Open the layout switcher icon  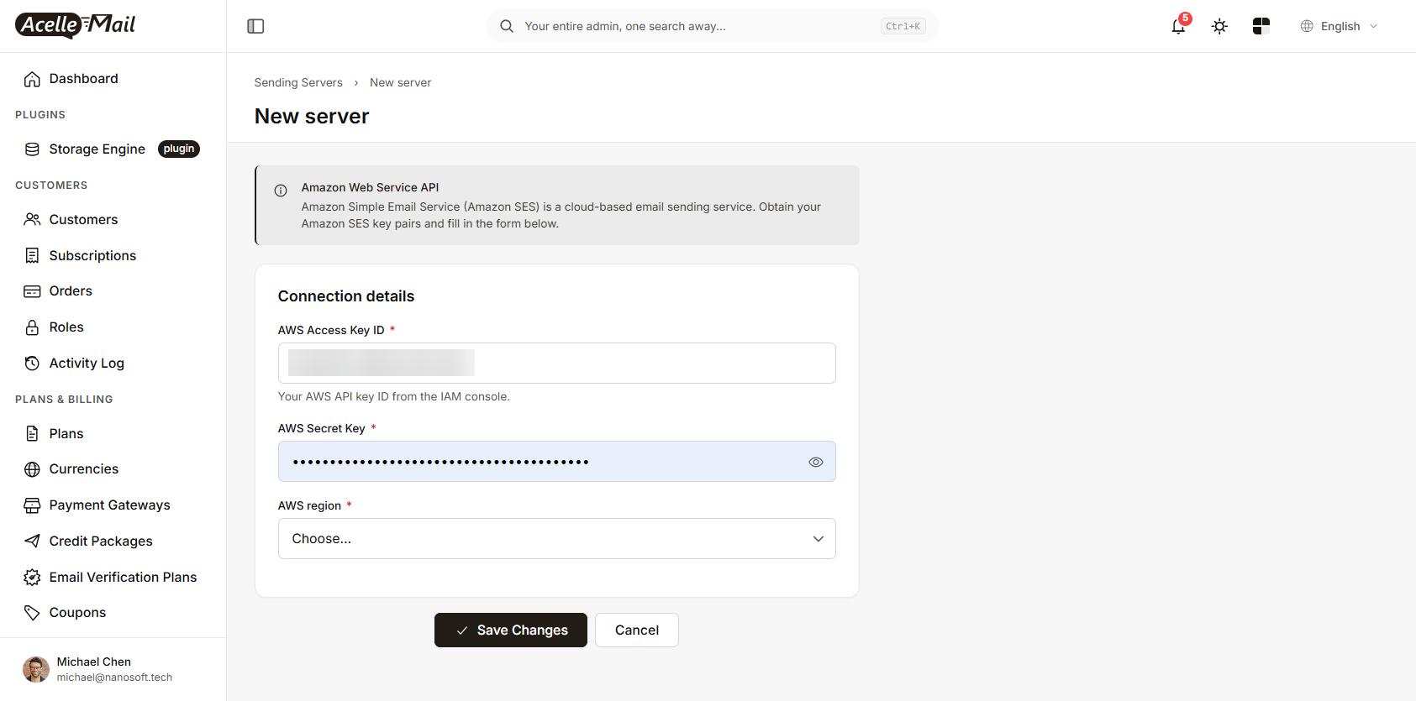(x=1261, y=26)
